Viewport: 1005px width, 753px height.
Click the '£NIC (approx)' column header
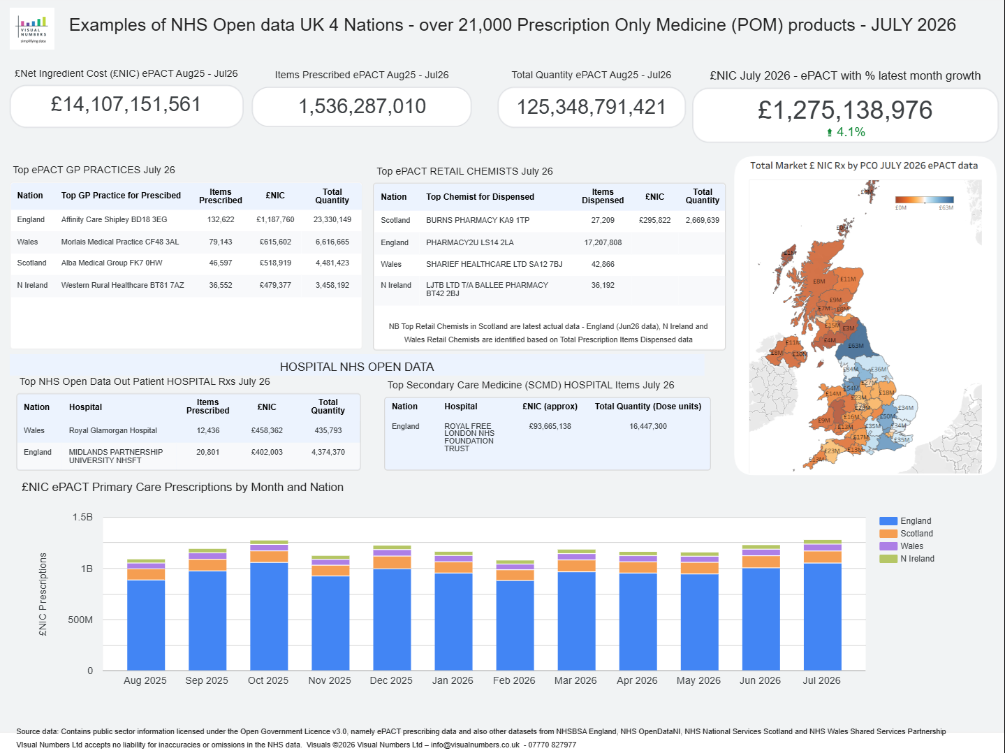coord(550,407)
